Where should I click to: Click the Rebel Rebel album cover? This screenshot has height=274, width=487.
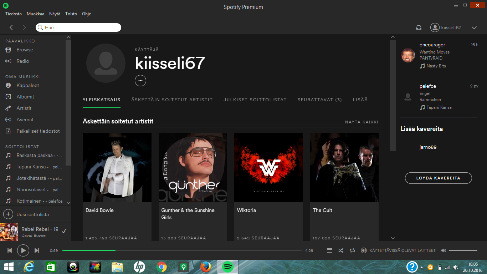tap(9, 232)
